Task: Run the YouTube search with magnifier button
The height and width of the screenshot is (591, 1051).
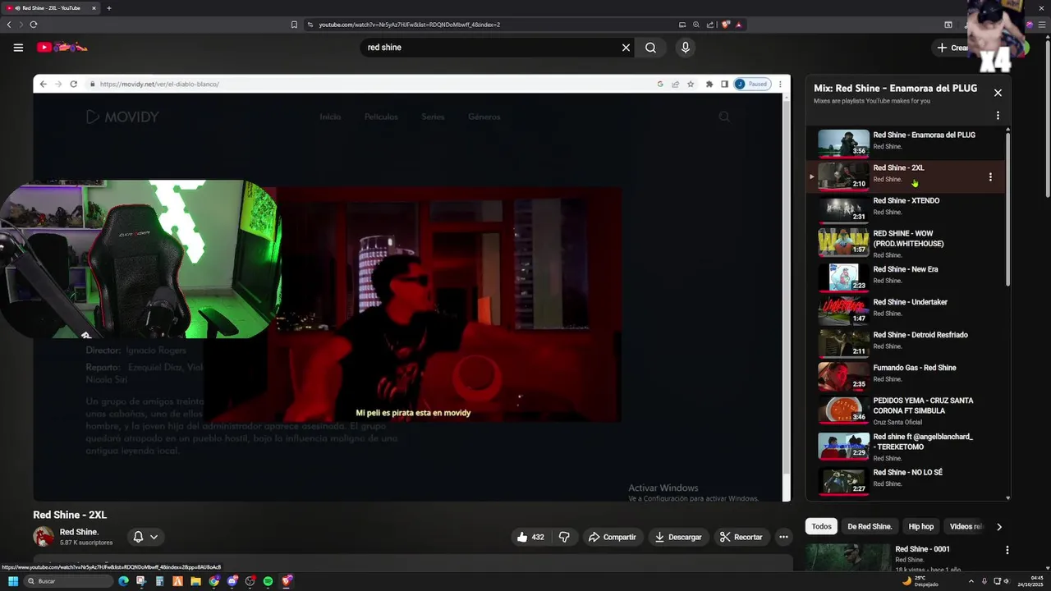Action: [650, 48]
